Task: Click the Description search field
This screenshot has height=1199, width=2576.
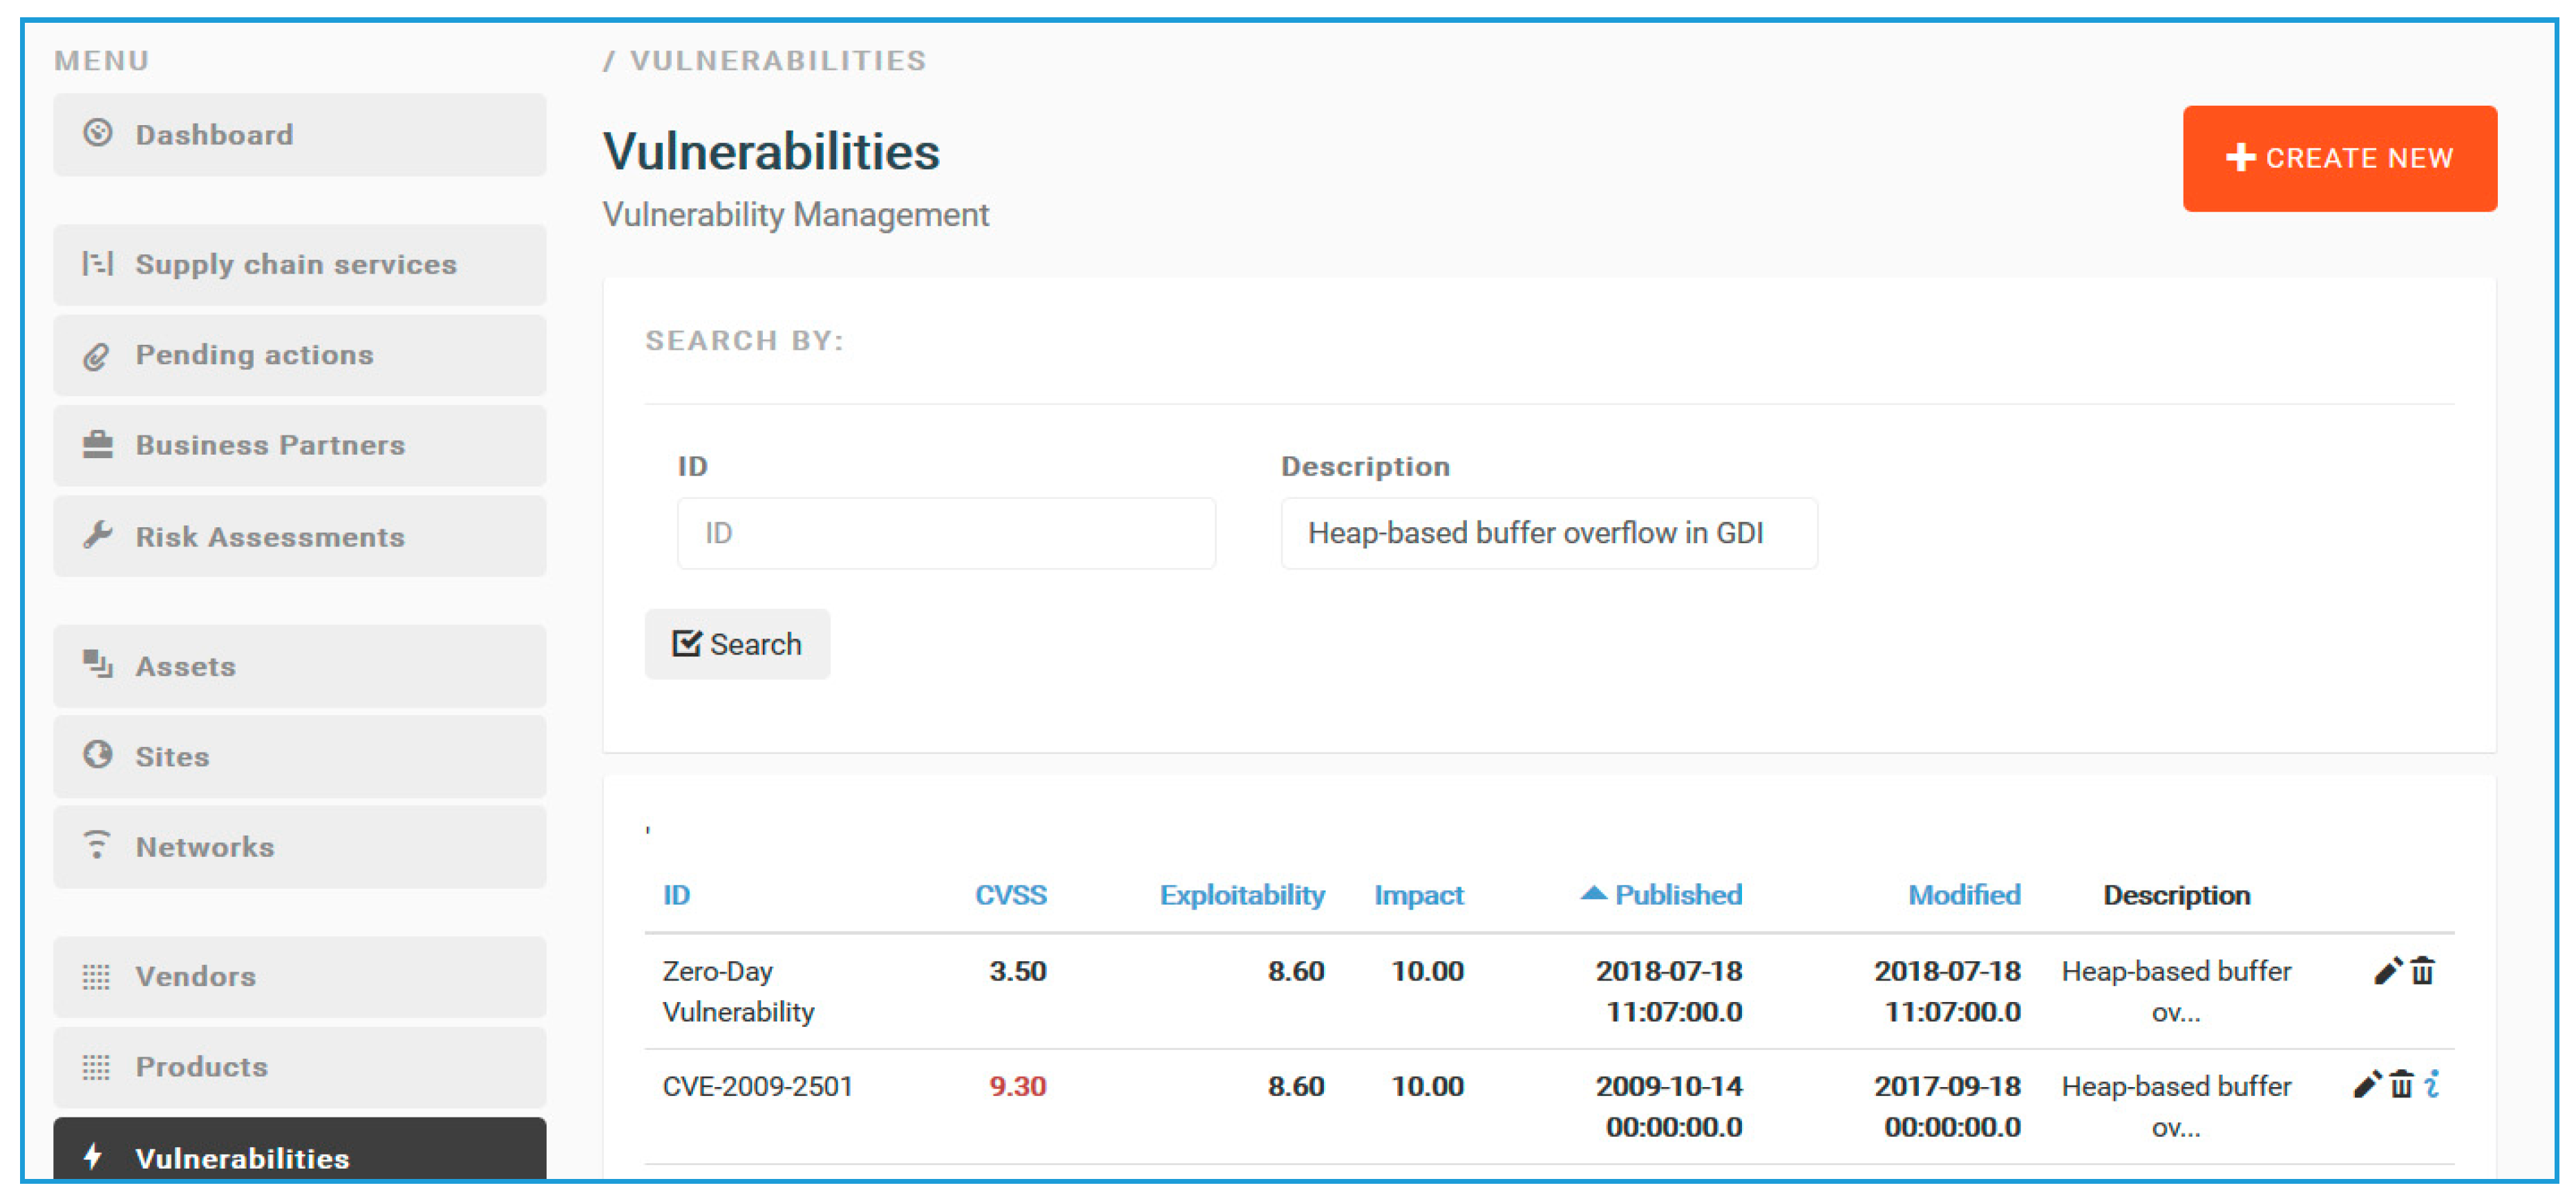Action: pyautogui.click(x=1548, y=533)
